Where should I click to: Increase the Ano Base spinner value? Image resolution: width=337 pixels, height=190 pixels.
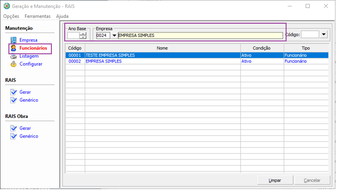(83, 34)
